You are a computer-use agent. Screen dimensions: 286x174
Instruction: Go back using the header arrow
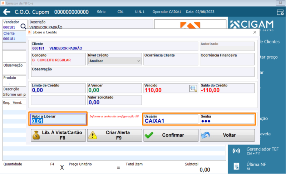click(x=7, y=12)
